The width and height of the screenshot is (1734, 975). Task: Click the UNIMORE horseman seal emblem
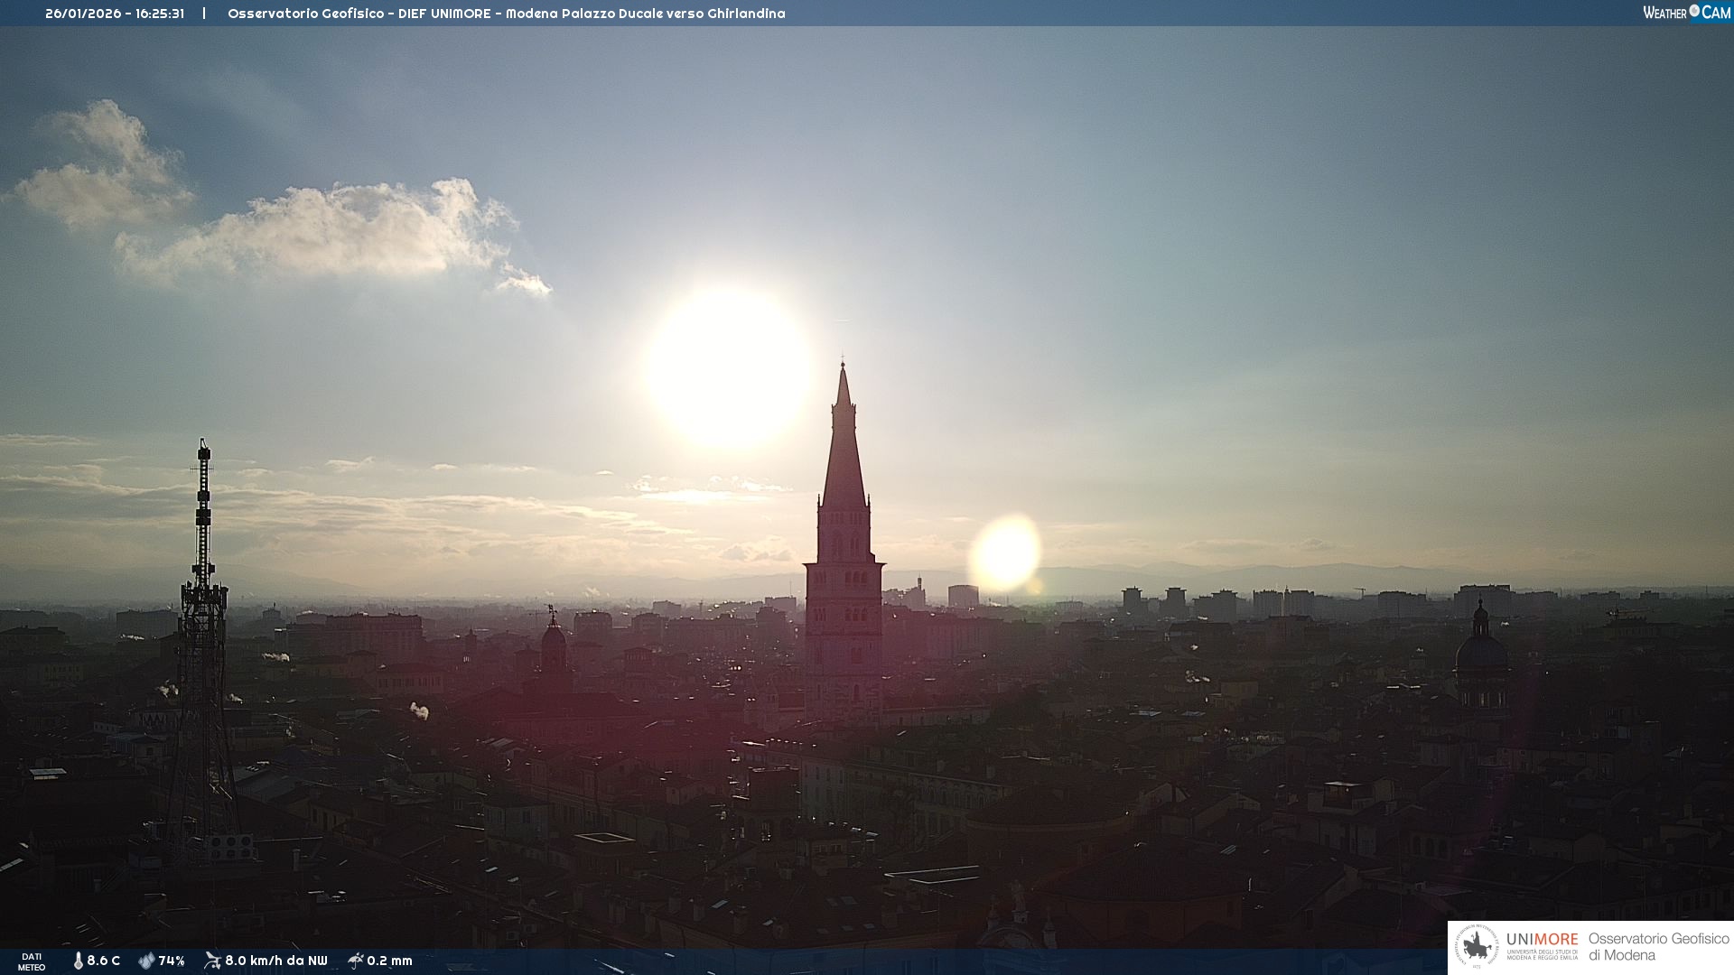point(1477,947)
